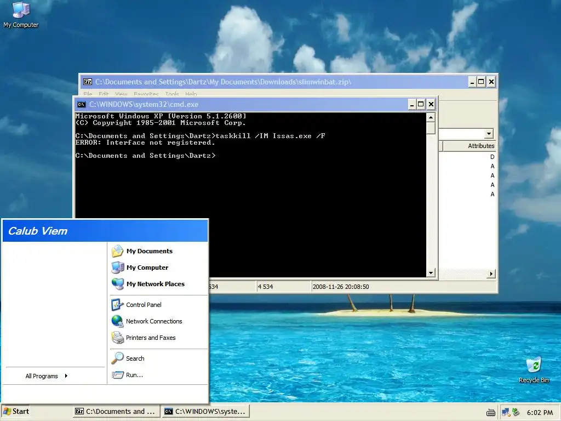Click taskbar clock showing 6:02 PM
The width and height of the screenshot is (561, 421).
pyautogui.click(x=540, y=412)
